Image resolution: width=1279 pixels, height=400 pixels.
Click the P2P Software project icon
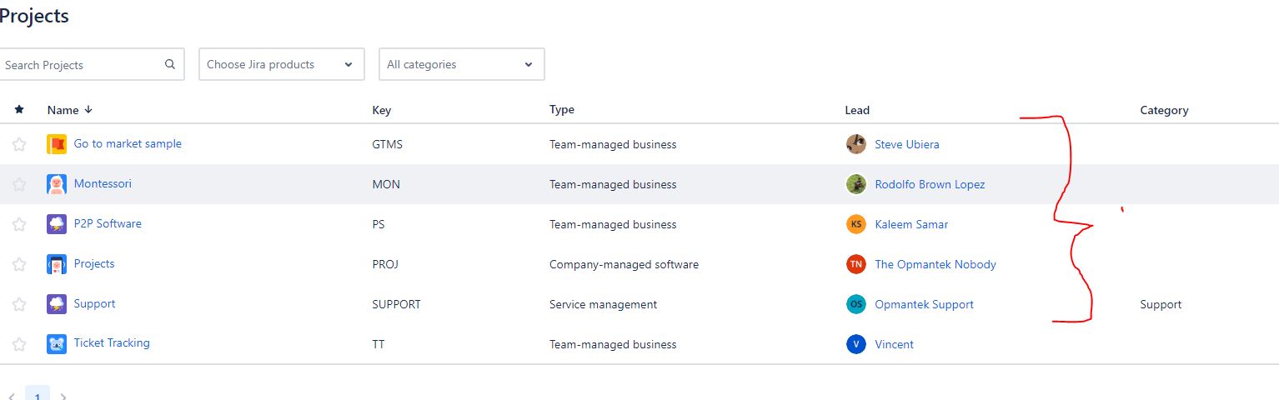point(57,224)
